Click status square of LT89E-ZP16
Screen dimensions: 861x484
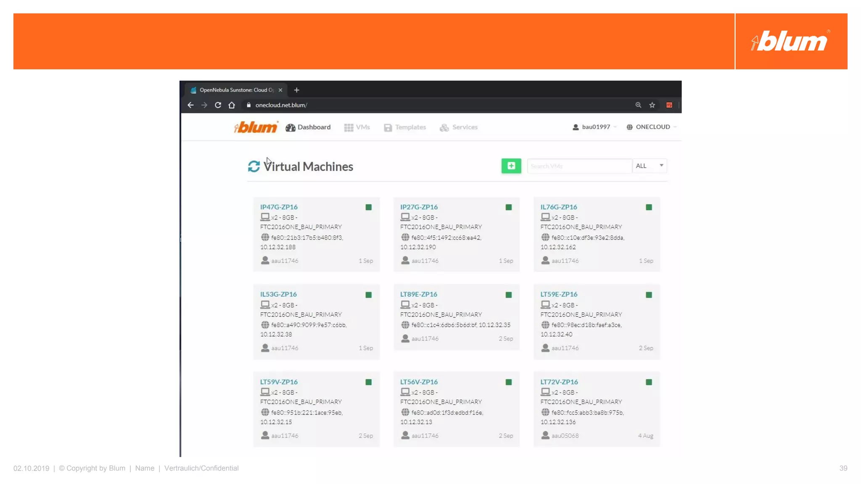click(x=508, y=295)
